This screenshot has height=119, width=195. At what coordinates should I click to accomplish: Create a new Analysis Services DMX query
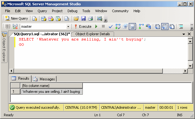(51, 19)
